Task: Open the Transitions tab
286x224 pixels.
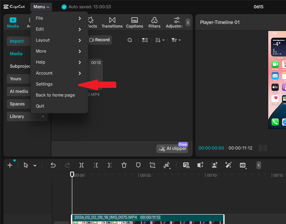Action: (112, 22)
